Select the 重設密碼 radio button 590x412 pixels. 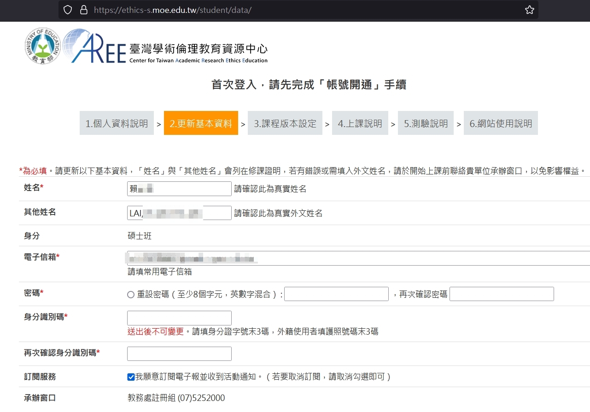[131, 295]
